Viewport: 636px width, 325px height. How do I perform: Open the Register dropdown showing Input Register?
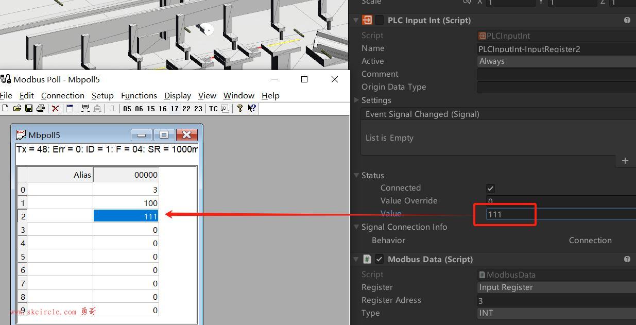point(557,287)
